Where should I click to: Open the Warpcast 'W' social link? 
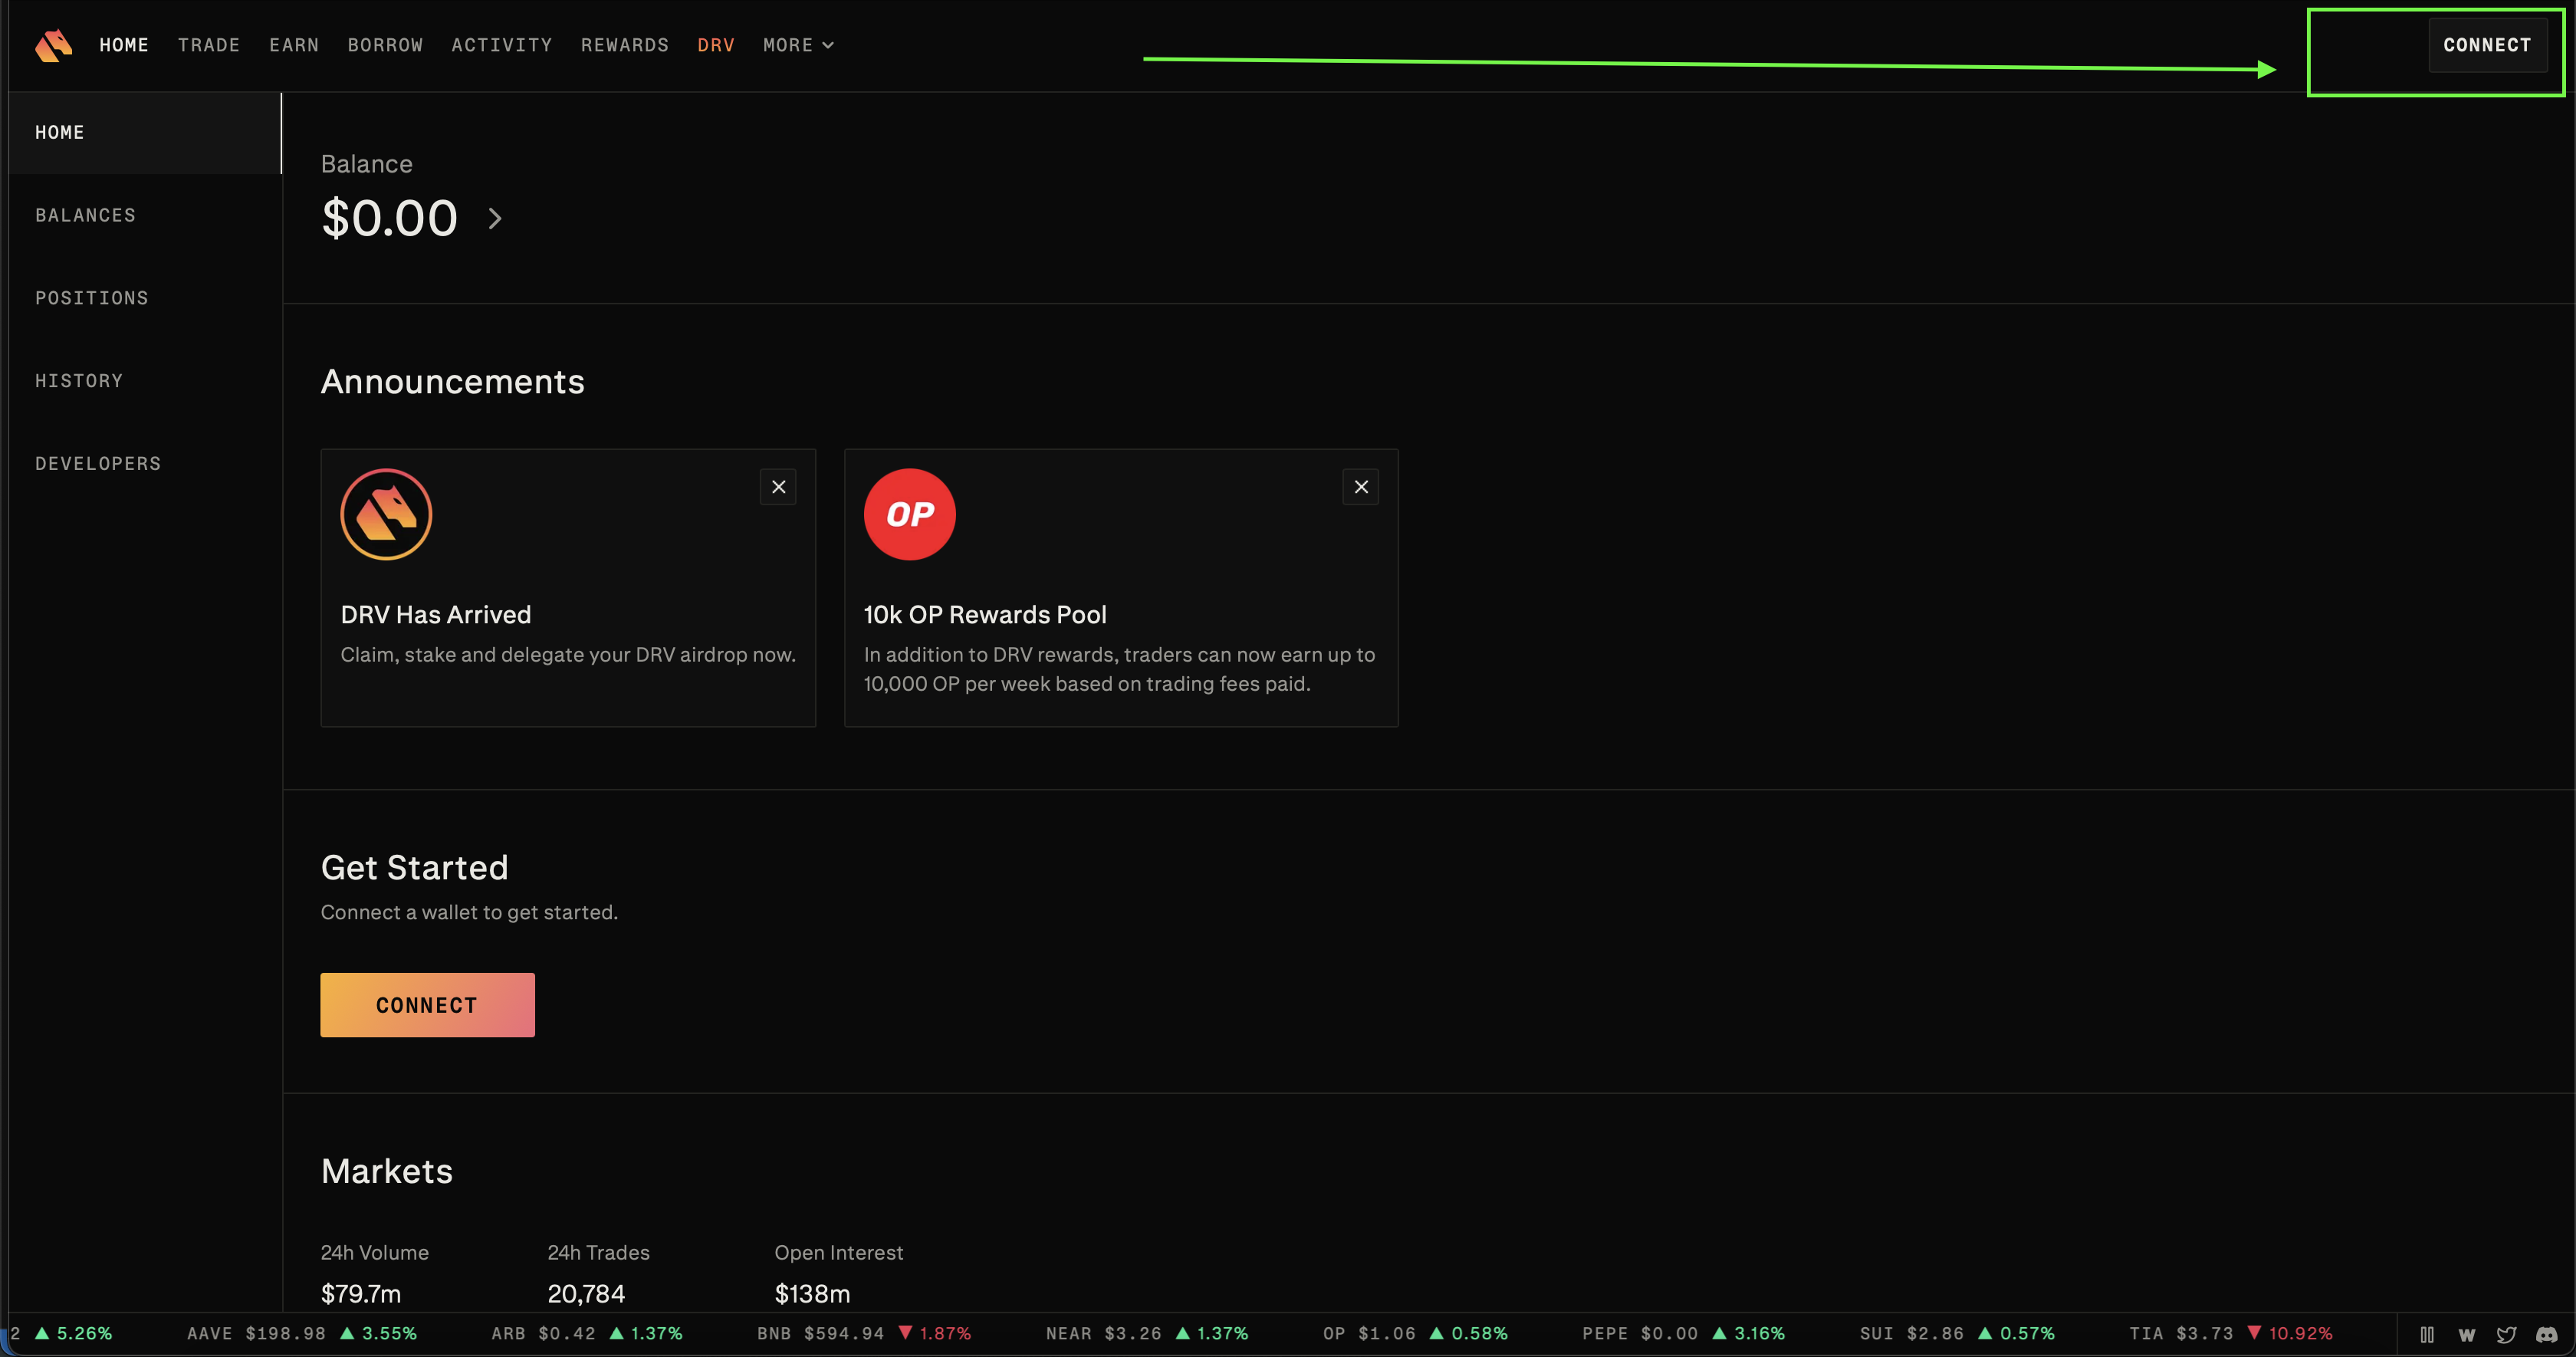point(2466,1334)
